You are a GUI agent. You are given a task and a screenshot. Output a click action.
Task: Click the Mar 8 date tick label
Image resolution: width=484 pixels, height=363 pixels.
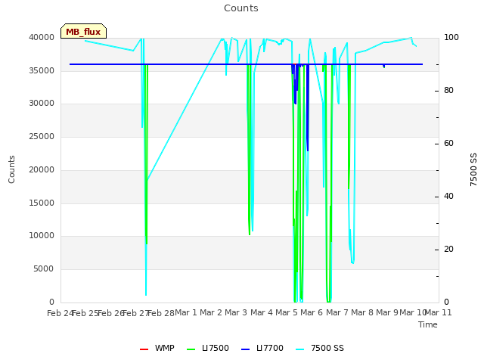pyautogui.click(x=362, y=312)
